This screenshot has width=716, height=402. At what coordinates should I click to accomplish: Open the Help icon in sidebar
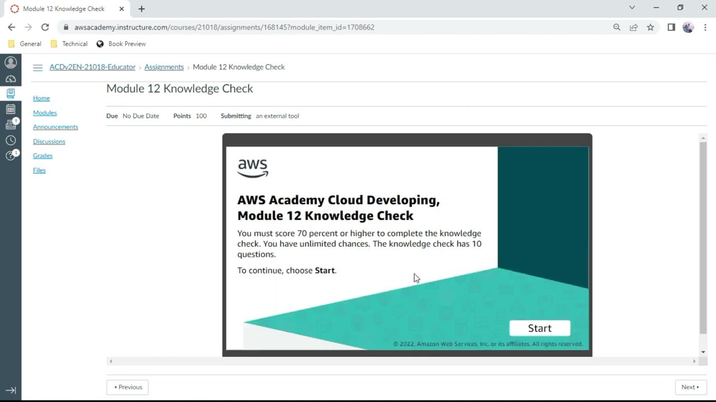pyautogui.click(x=11, y=156)
